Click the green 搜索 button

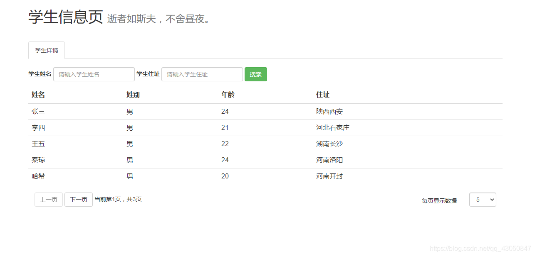pos(256,74)
